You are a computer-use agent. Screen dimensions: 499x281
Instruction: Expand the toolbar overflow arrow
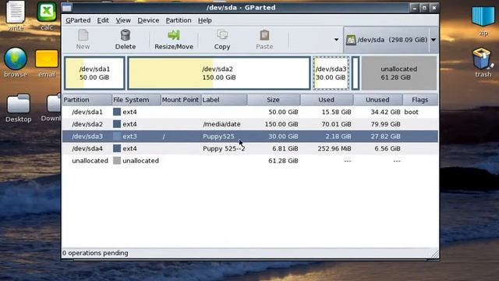[336, 40]
